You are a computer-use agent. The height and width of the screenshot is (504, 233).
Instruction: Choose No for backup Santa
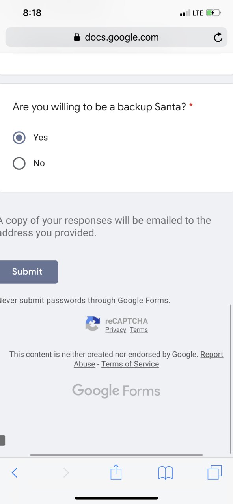tap(19, 163)
